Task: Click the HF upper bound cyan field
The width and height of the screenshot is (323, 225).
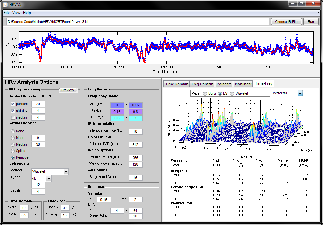Action: click(135, 118)
